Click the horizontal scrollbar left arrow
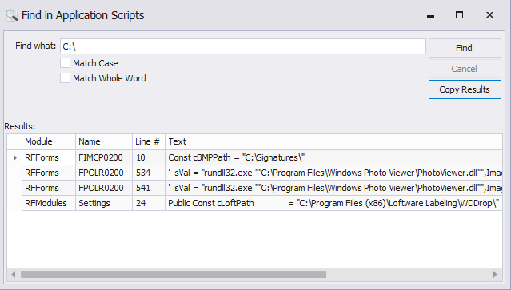The image size is (511, 290). tap(14, 274)
